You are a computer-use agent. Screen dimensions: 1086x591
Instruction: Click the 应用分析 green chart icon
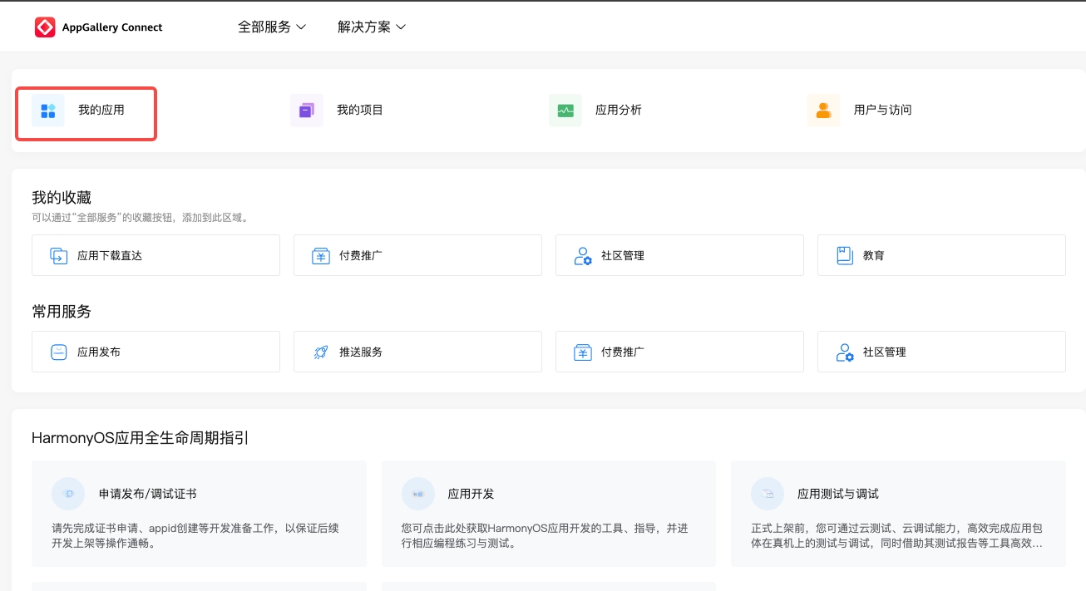(x=565, y=110)
